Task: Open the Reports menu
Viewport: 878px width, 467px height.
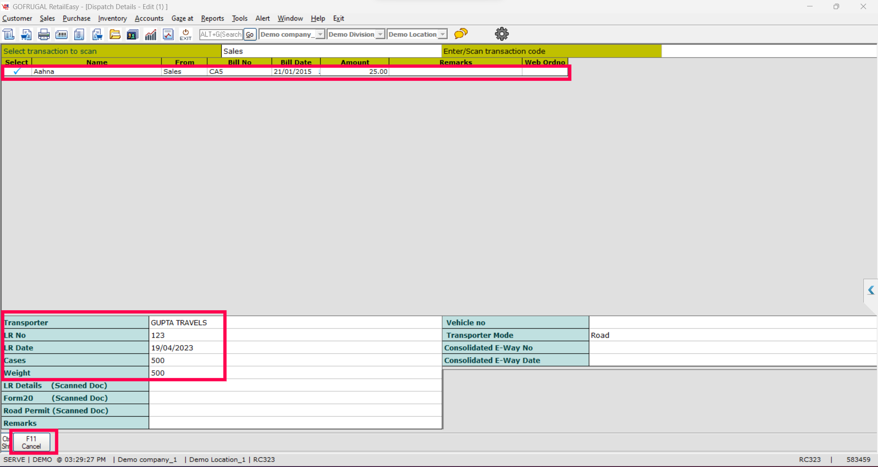Action: coord(213,18)
